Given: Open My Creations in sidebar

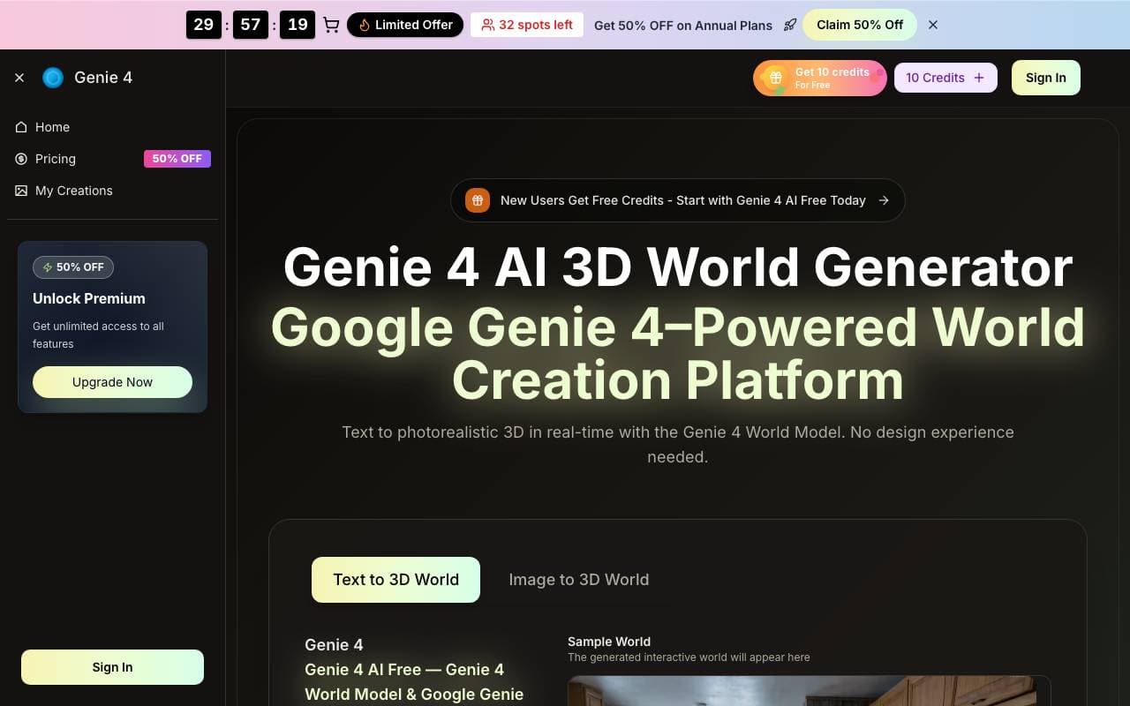Looking at the screenshot, I should pos(112,191).
